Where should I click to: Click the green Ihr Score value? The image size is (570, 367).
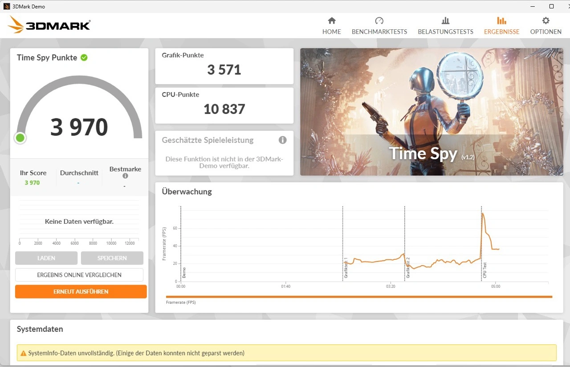coord(32,183)
